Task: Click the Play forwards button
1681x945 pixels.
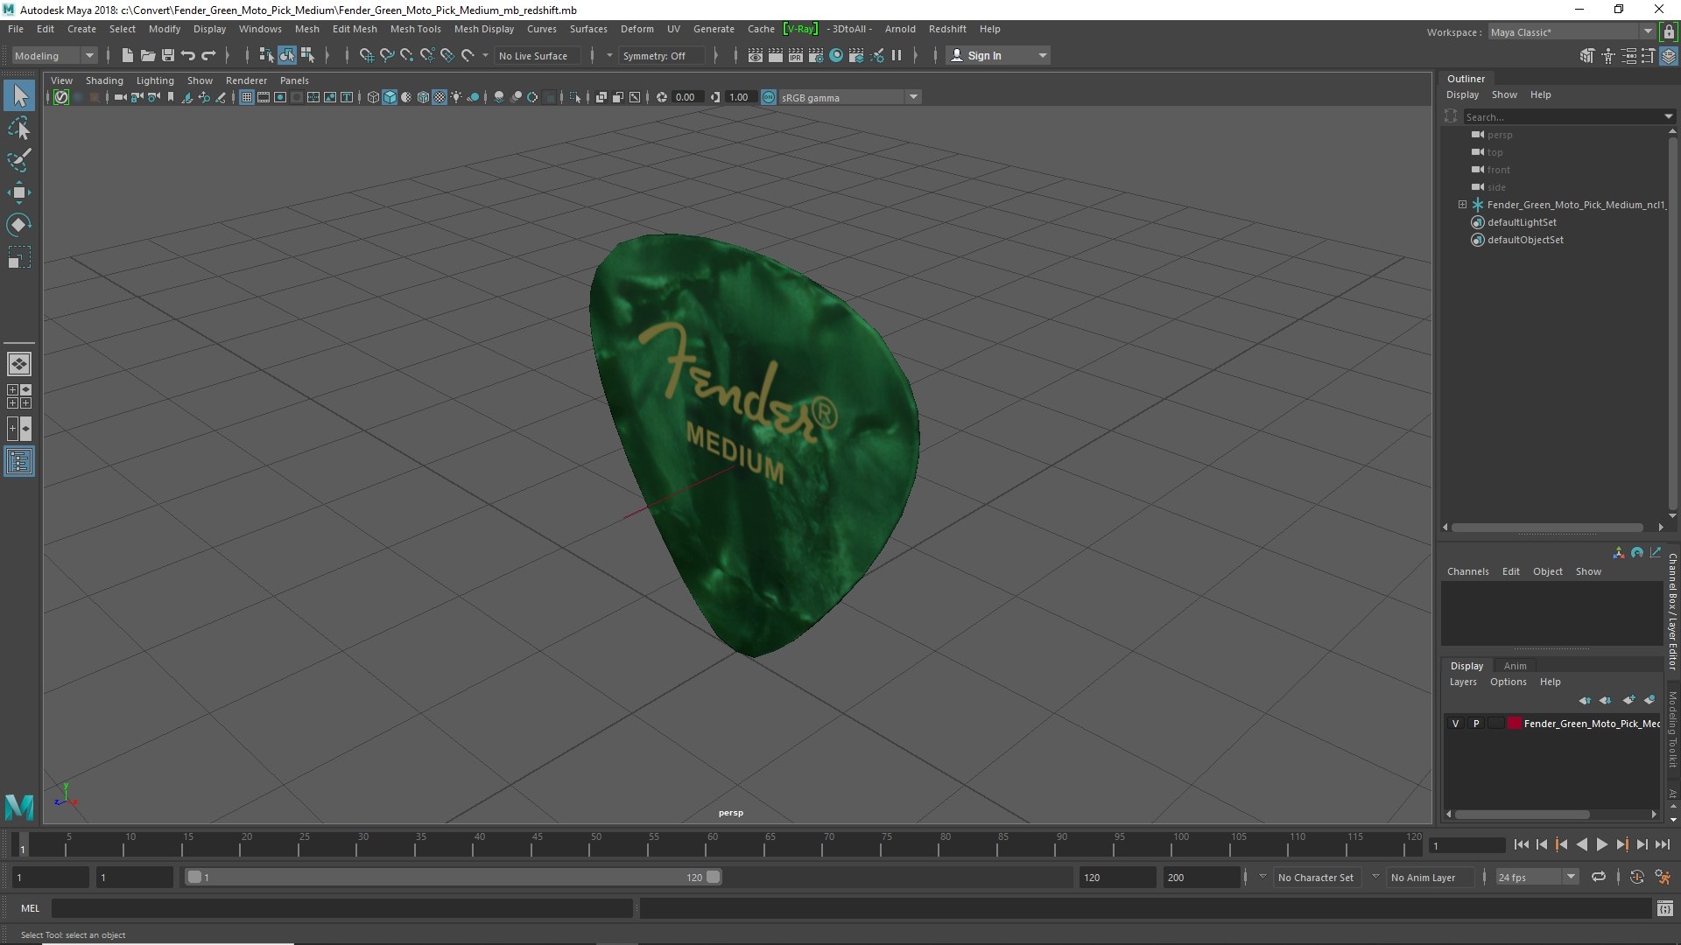Action: pos(1601,844)
